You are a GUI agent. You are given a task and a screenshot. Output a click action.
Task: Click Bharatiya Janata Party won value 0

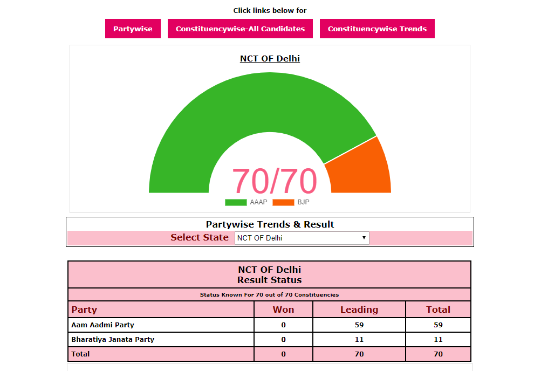tap(283, 339)
